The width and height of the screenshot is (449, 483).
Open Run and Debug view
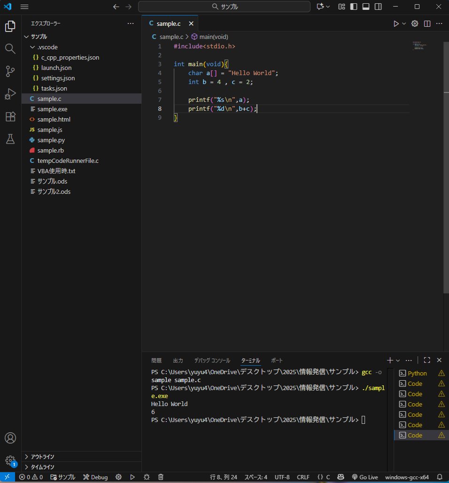[x=10, y=94]
